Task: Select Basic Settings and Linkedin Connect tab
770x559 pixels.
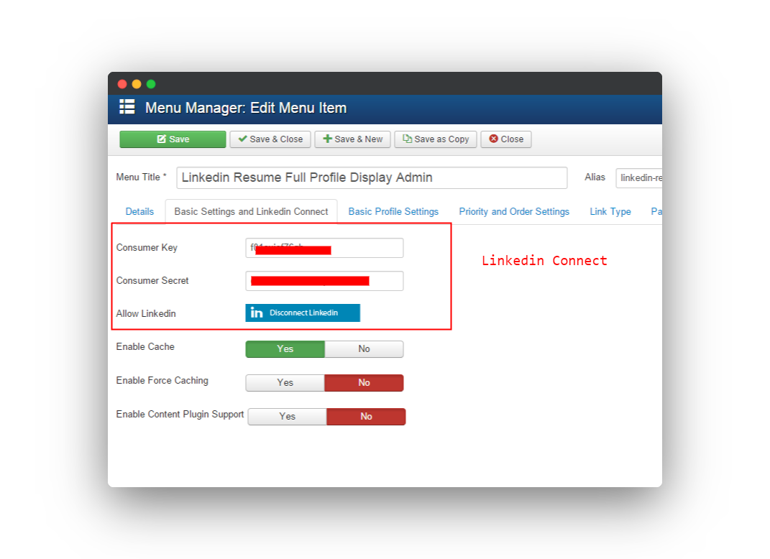Action: coord(251,211)
